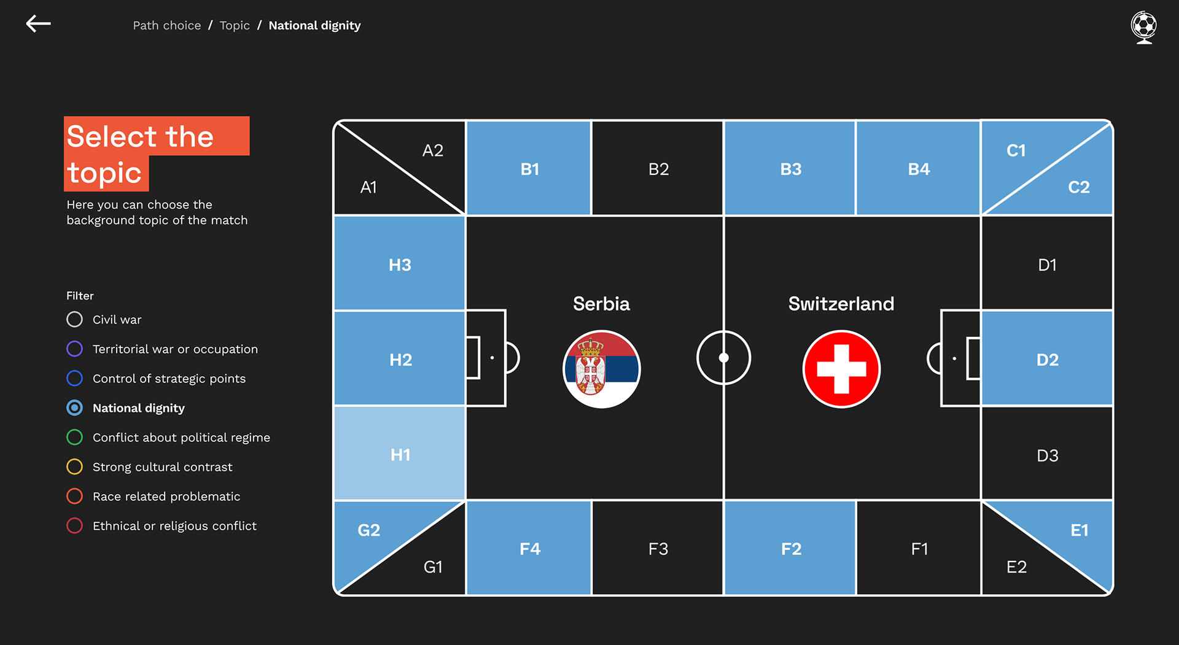The image size is (1179, 645).
Task: Click the center circle of the pitch
Action: point(723,358)
